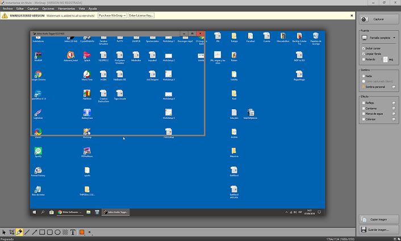Enable the Marca de agua checkbox
Image resolution: width=401 pixels, height=241 pixels.
tap(364, 114)
